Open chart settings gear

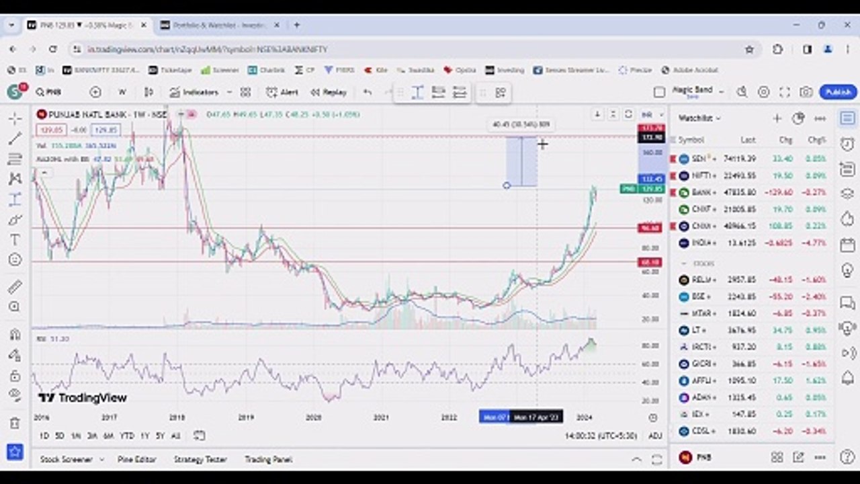point(763,92)
